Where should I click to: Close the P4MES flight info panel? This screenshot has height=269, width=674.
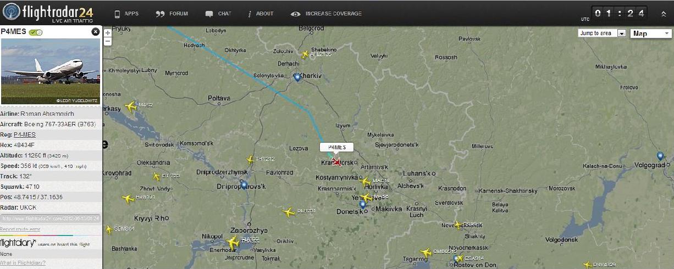pos(96,32)
